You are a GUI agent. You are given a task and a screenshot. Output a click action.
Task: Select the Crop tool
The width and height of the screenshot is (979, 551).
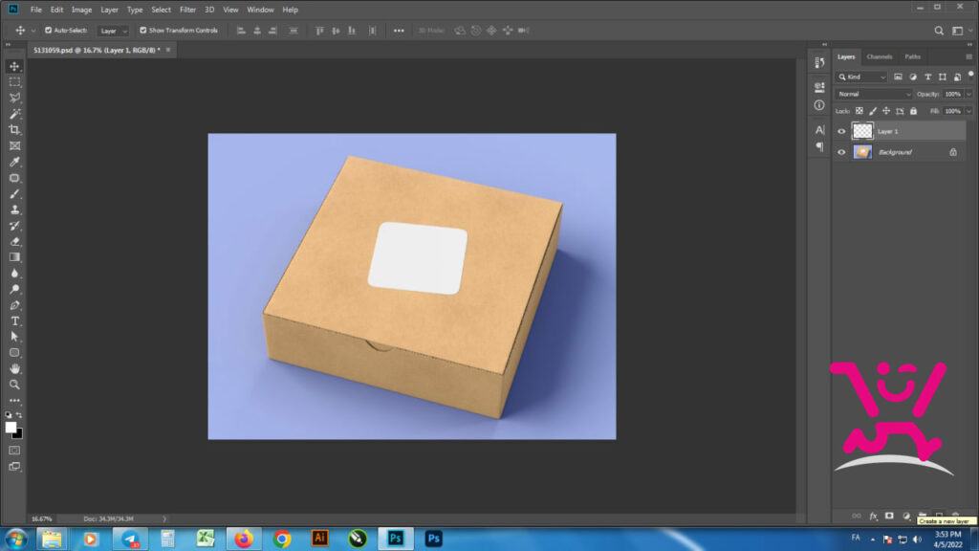(14, 130)
